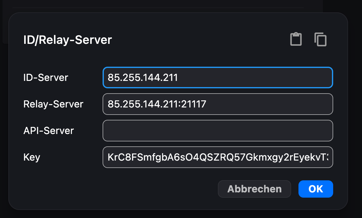This screenshot has width=362, height=218.
Task: Place cursor on the 85.255.144.211 address in ID-Server
Action: point(143,78)
